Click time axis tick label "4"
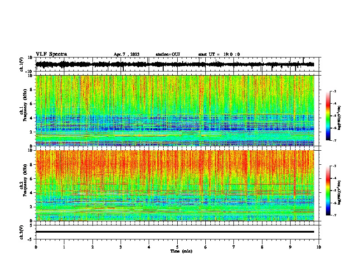359x277 pixels. point(149,247)
